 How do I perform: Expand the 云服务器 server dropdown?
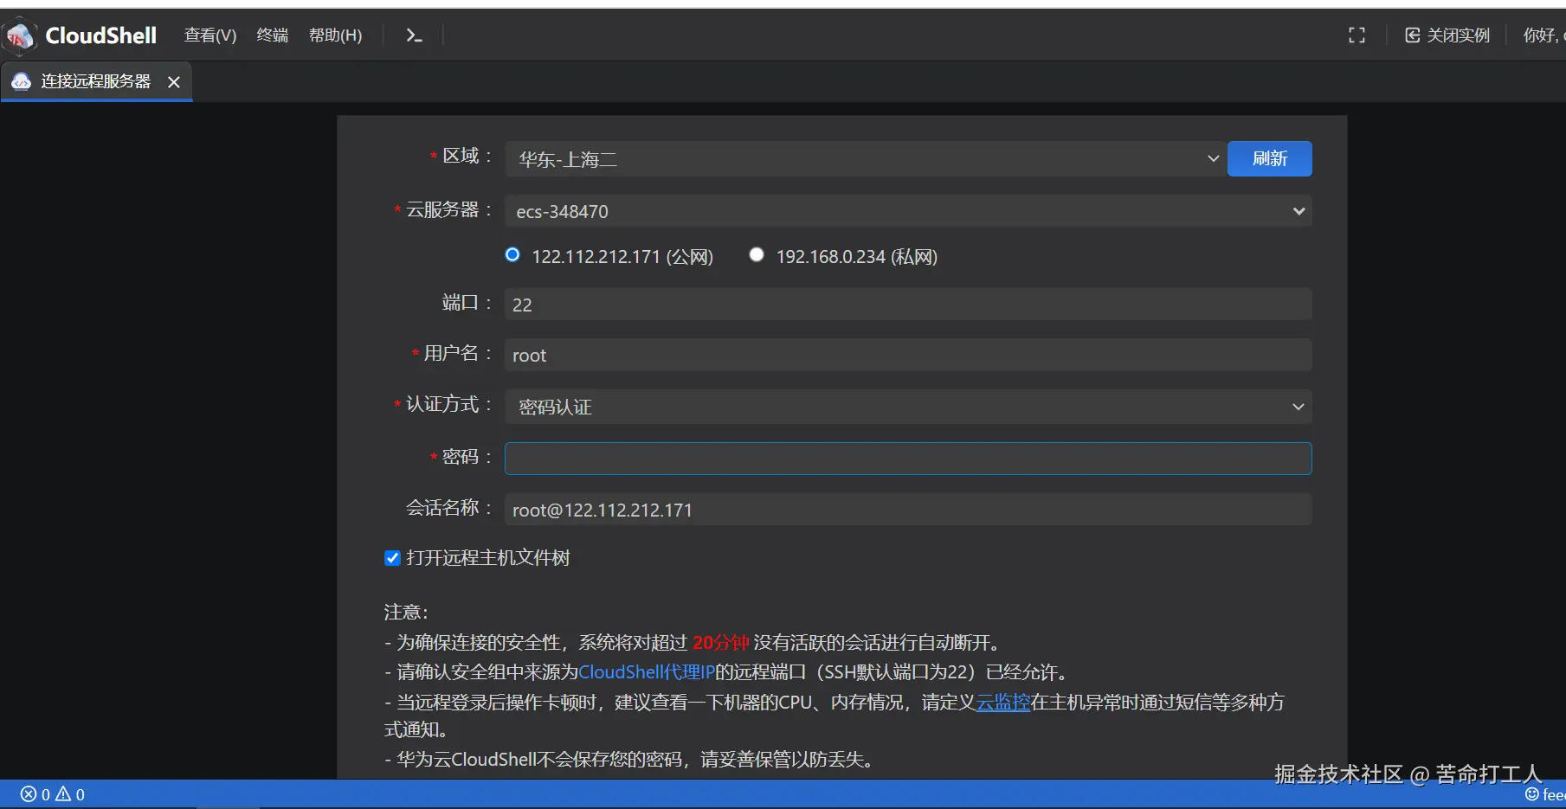[1297, 210]
